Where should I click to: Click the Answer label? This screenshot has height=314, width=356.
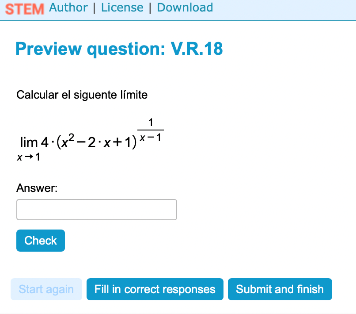(x=37, y=188)
